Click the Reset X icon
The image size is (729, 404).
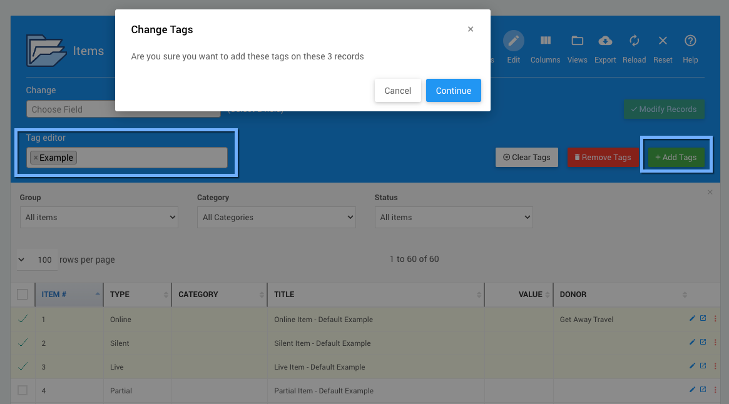click(663, 41)
